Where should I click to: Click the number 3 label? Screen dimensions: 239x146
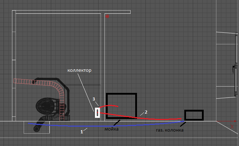pos(94,99)
